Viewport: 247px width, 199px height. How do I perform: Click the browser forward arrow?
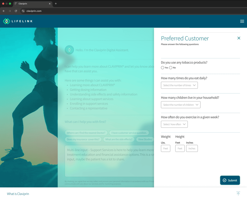click(x=10, y=11)
